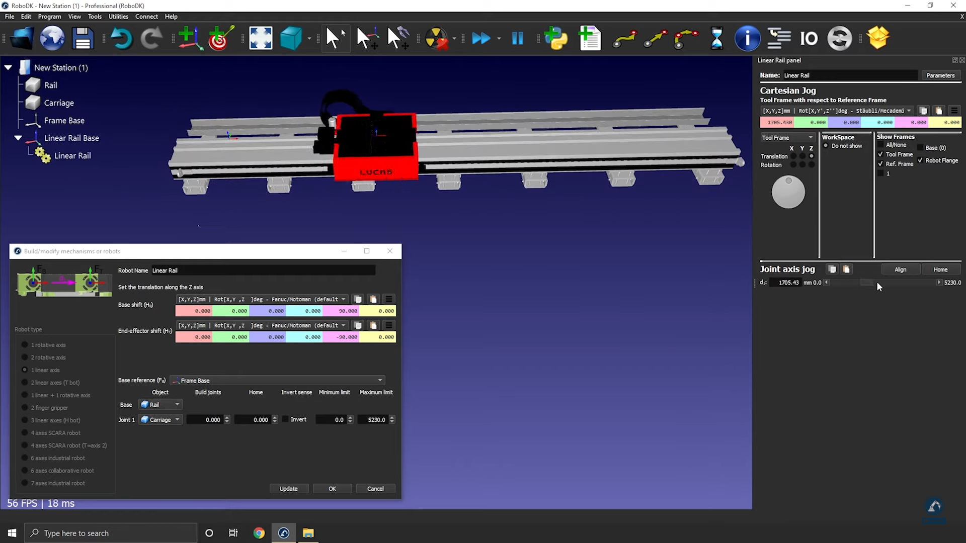
Task: Click the Home button in Joint axis jog
Action: [x=940, y=269]
